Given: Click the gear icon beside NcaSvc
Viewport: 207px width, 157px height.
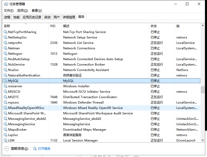Looking at the screenshot, I should tap(5, 70).
